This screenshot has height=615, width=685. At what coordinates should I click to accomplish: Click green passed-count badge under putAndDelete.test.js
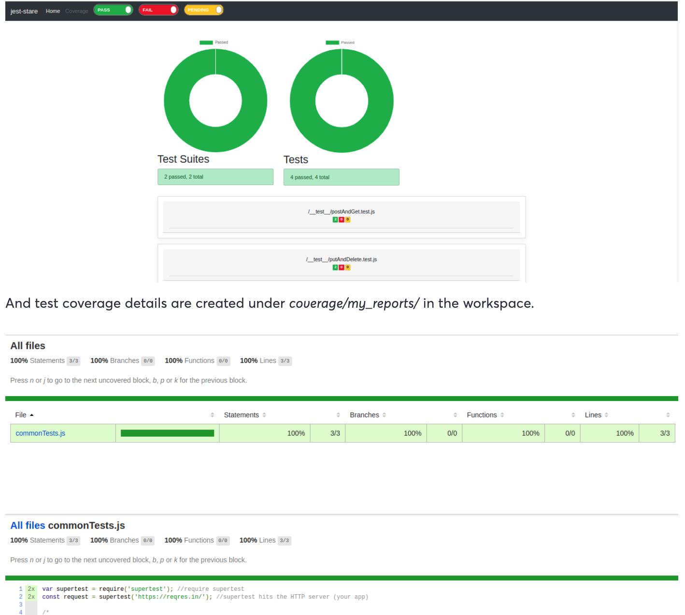click(335, 267)
